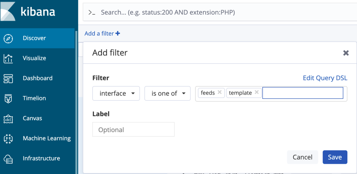This screenshot has width=357, height=174.
Task: Click the Visualize chart icon
Action: coord(8,58)
